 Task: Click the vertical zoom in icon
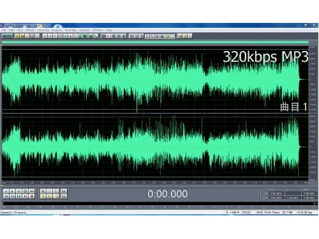click(x=64, y=191)
